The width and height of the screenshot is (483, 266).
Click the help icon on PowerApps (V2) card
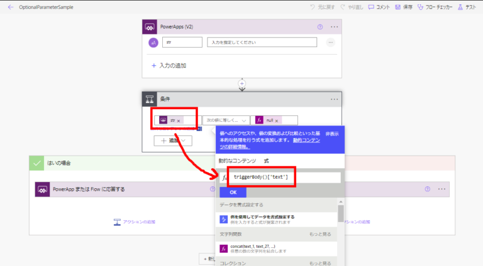[320, 27]
